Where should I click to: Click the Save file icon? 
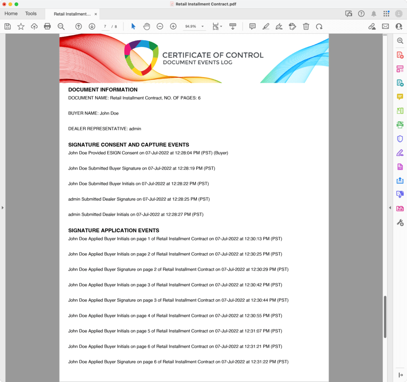point(8,26)
